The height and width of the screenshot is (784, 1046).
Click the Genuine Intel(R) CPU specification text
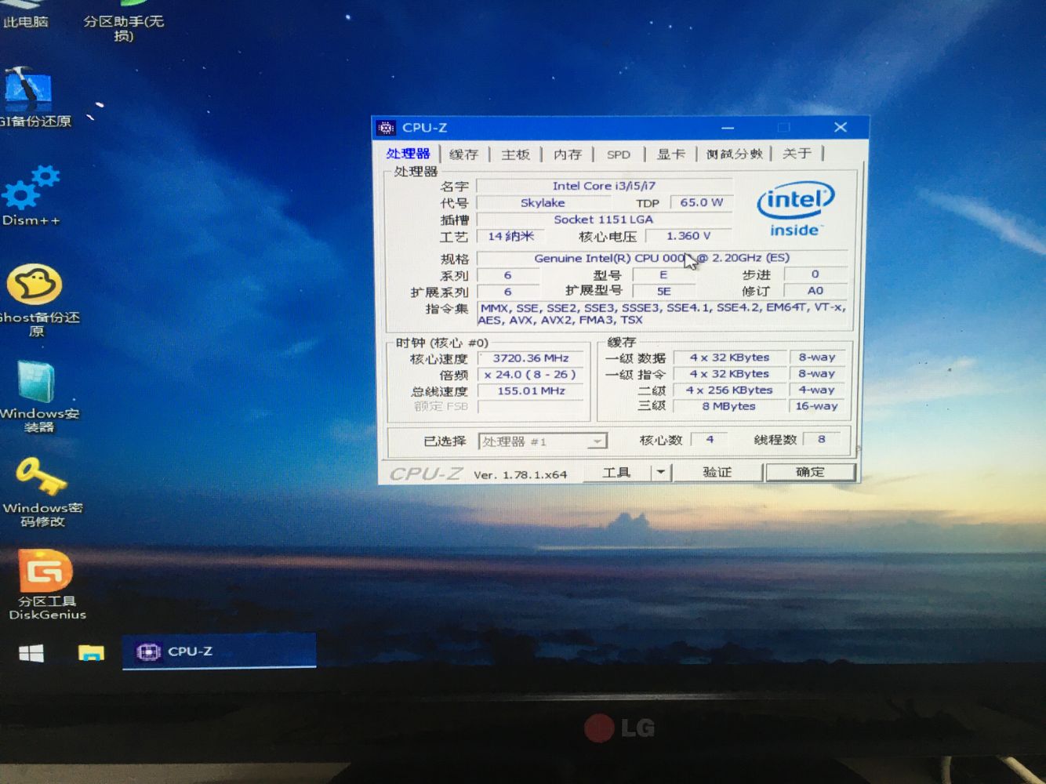tap(661, 258)
